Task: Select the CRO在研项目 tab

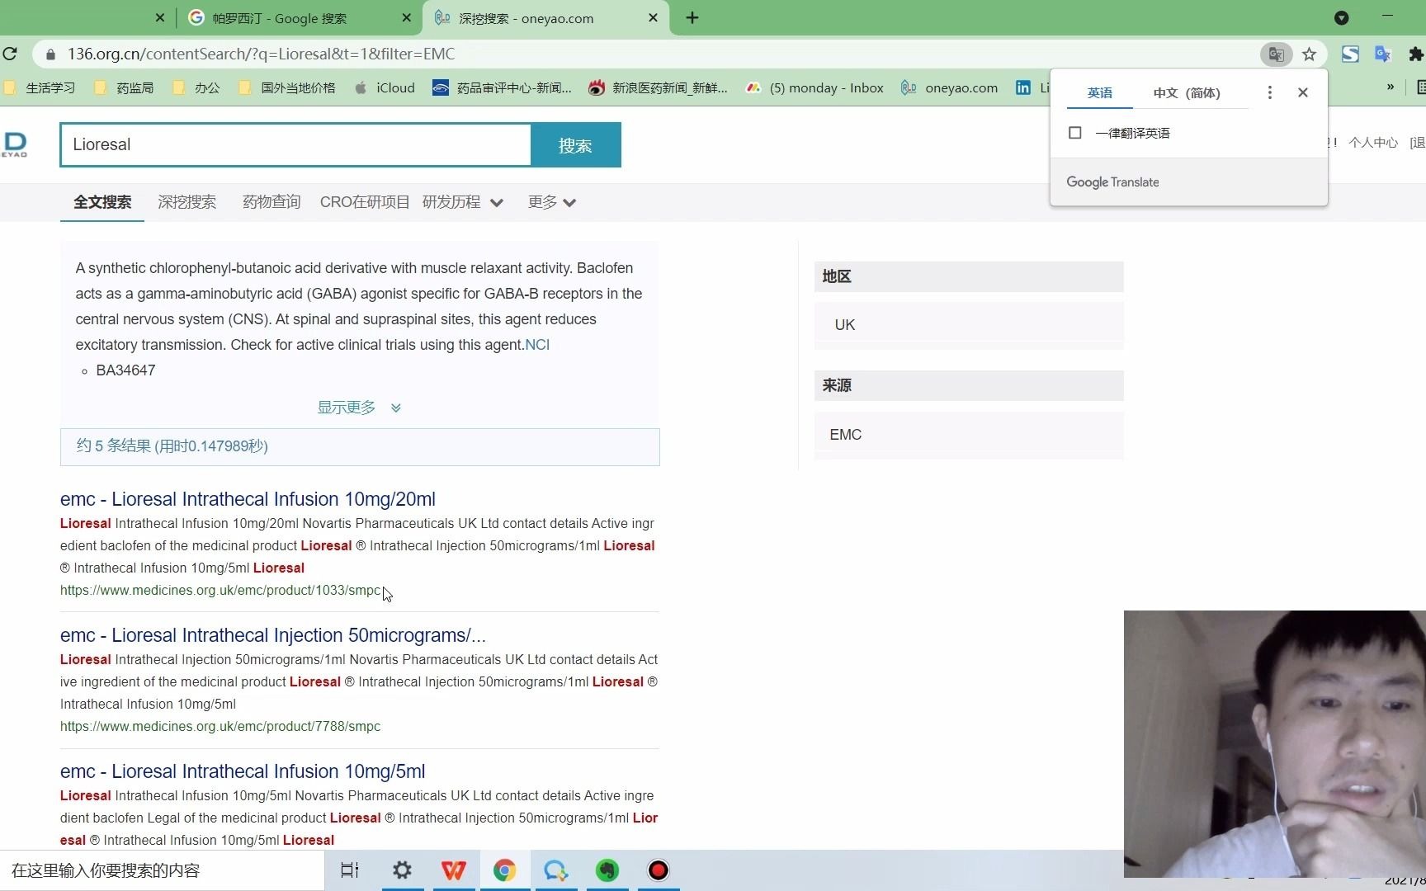Action: 365,202
